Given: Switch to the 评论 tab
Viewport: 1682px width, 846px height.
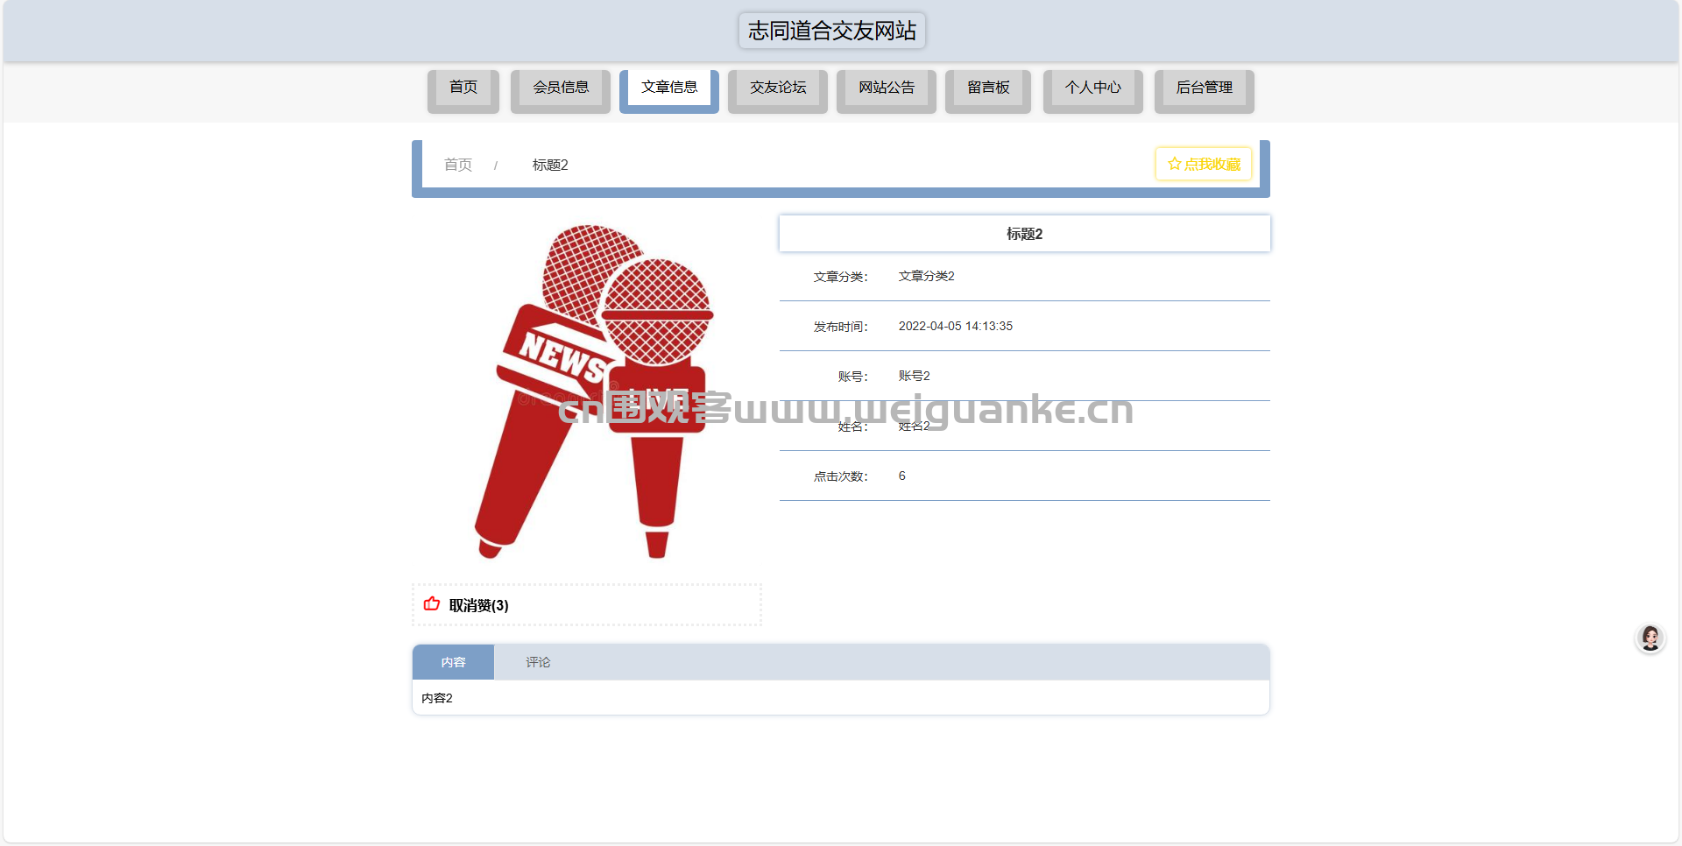Looking at the screenshot, I should click(x=537, y=662).
